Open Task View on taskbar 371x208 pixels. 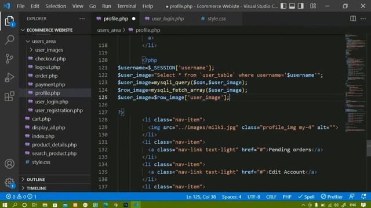34,205
